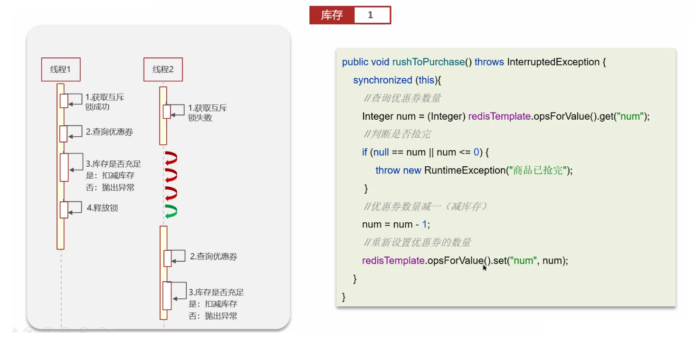The width and height of the screenshot is (696, 342).
Task: Click 否：抛出异常 under 线程2
Action: click(213, 316)
